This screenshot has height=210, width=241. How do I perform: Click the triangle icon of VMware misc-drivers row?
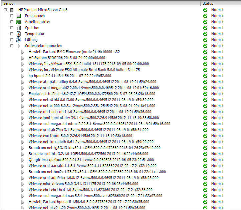coord(23,184)
